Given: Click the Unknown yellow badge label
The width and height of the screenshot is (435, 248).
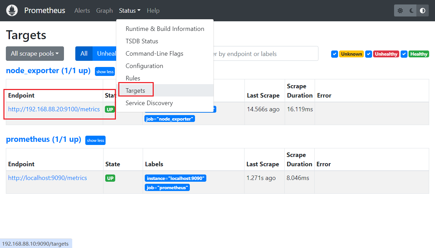Looking at the screenshot, I should 351,54.
